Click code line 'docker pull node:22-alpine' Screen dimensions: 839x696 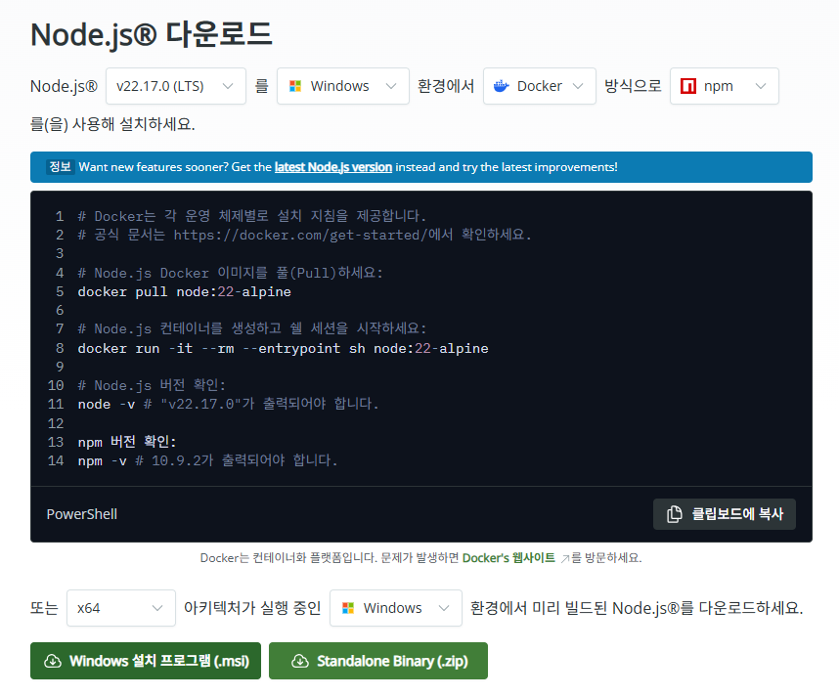tap(185, 291)
